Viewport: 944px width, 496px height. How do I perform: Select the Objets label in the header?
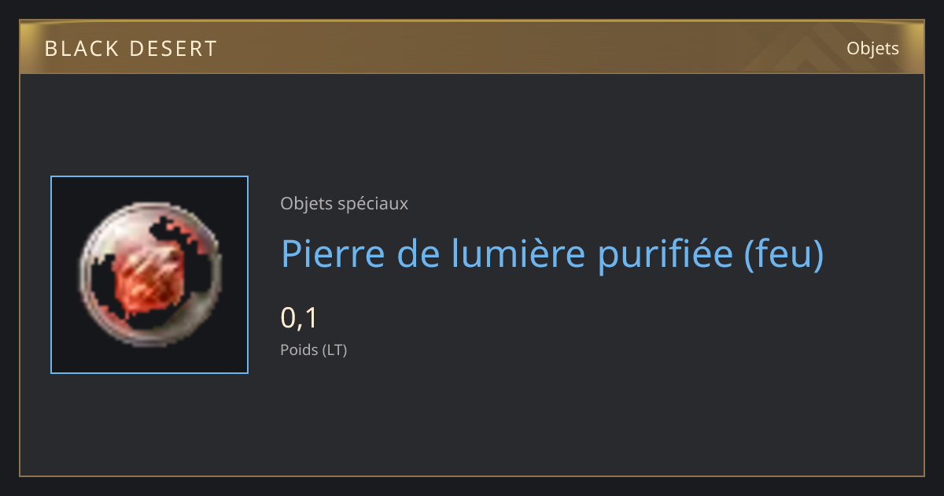coord(872,49)
